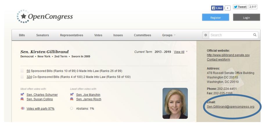The image size is (268, 129).
Task: Click the Twitter Tweet button
Action: click(240, 7)
